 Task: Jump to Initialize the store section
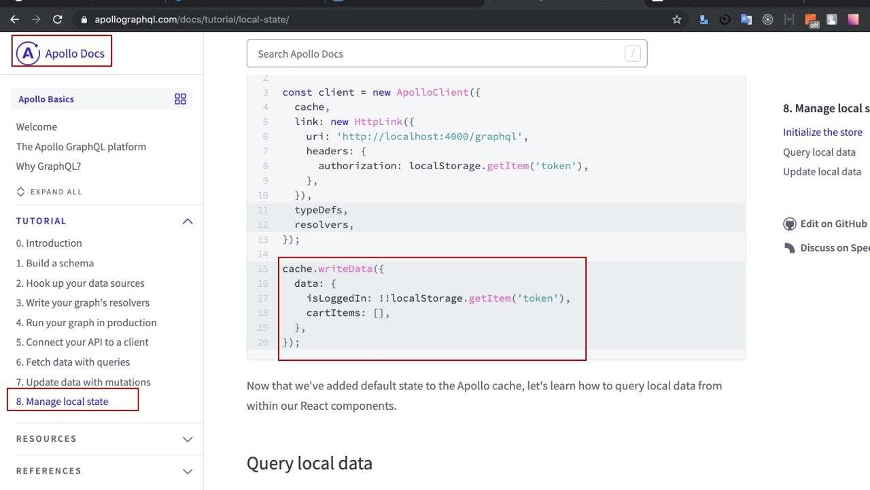coord(822,133)
